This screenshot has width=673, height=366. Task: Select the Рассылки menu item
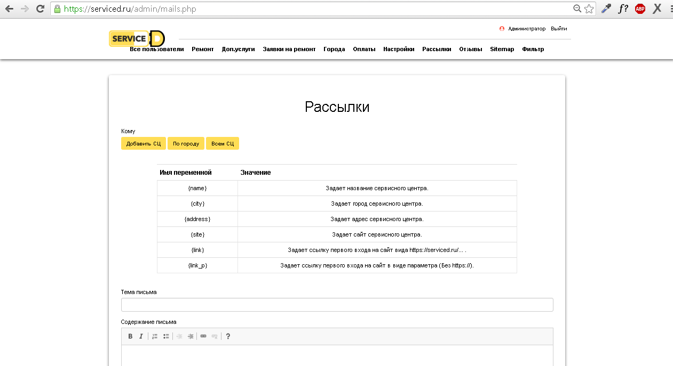coord(437,49)
